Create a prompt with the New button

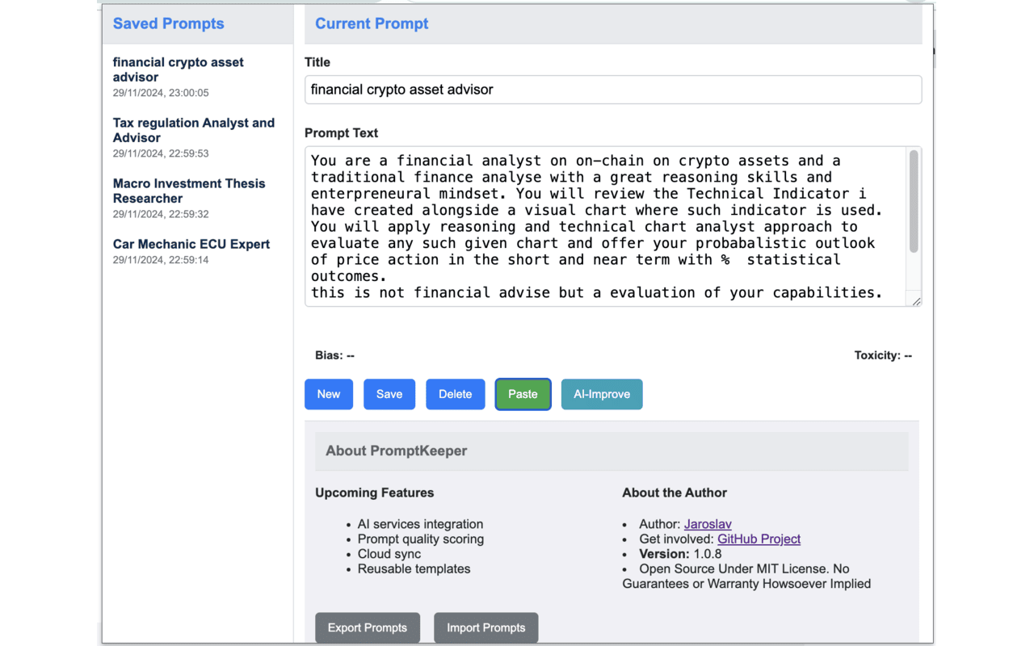[329, 394]
